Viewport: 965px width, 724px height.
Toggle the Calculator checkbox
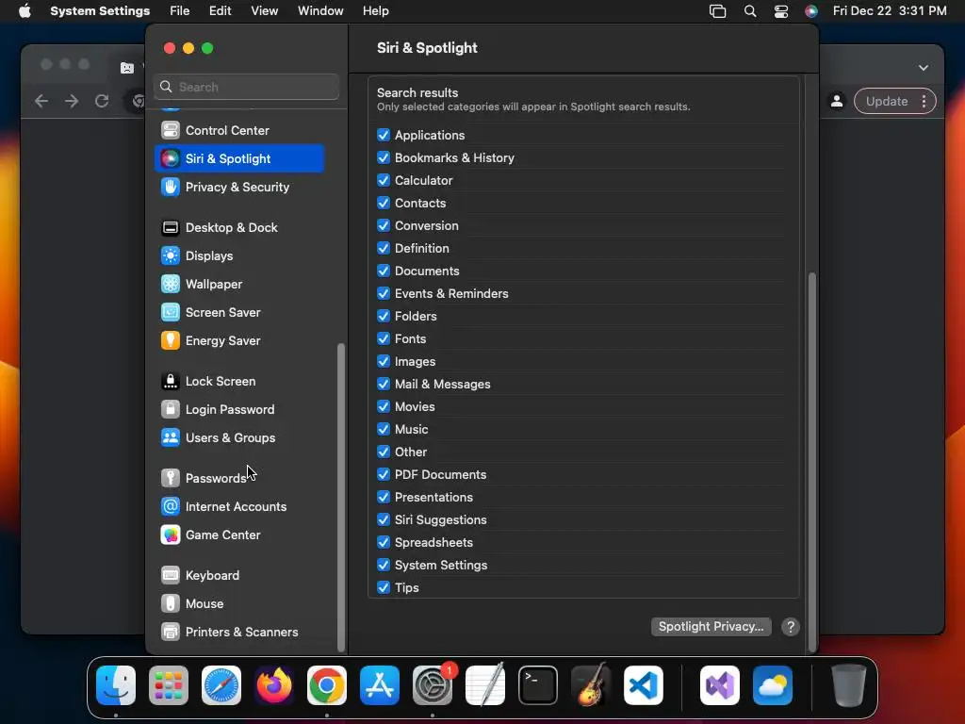(384, 180)
